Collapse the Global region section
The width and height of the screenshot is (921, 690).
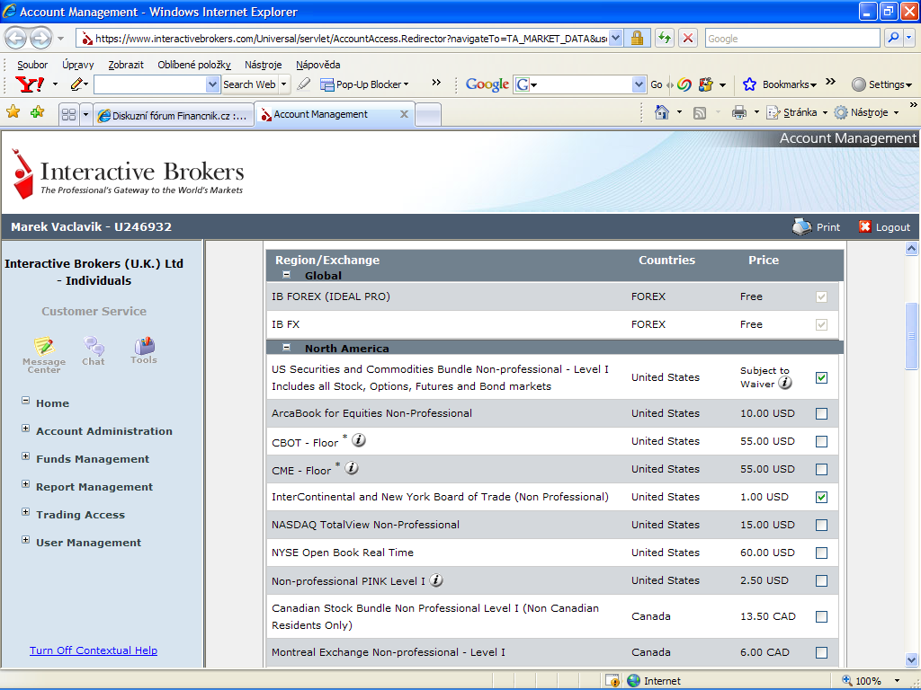tap(287, 275)
